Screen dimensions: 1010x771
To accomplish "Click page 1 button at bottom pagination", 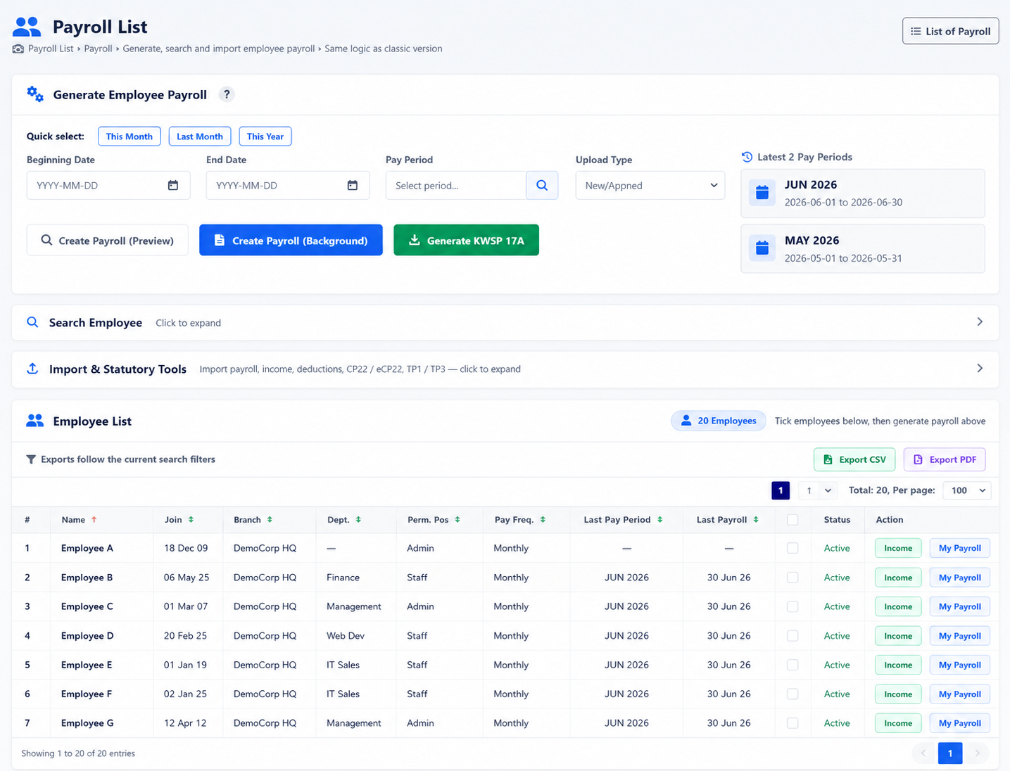I will 950,753.
